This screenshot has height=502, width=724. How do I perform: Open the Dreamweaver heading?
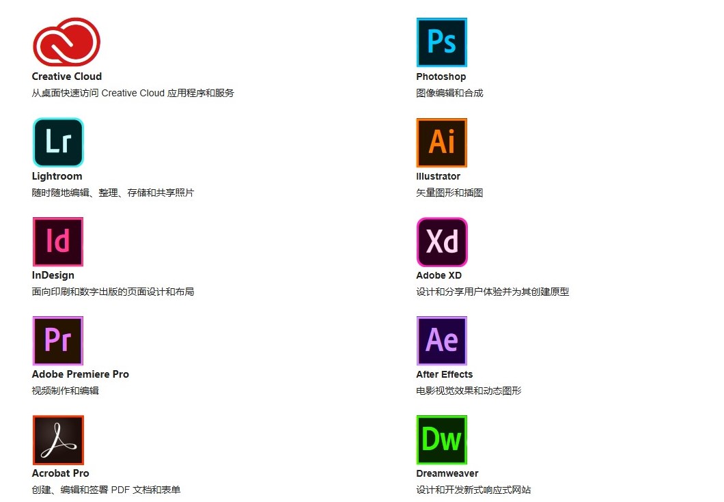[447, 473]
